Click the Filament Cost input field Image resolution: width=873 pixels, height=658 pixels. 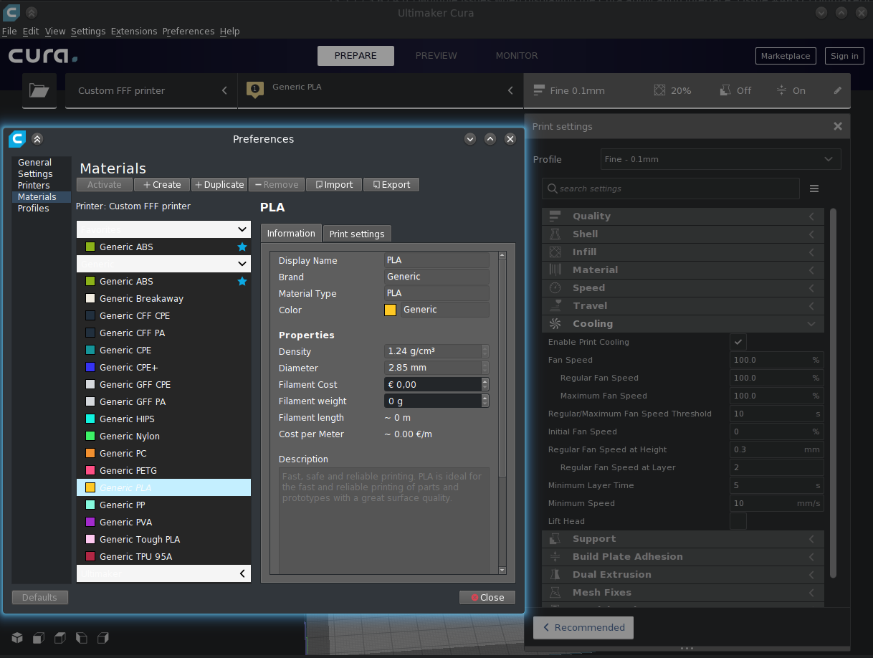coord(432,384)
